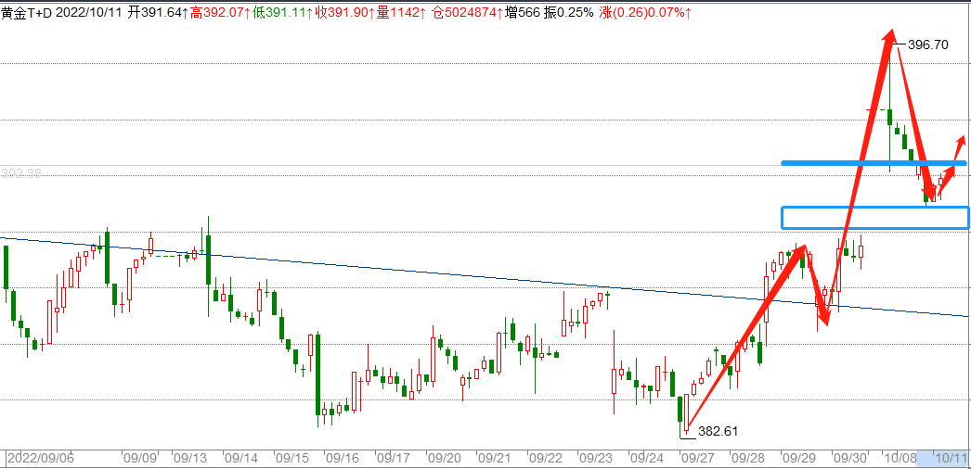The height and width of the screenshot is (469, 971).
Task: Select the 09/14 date marker
Action: pos(240,459)
